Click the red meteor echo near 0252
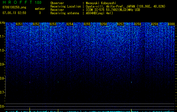This screenshot has width=177, height=112. tap(30, 82)
